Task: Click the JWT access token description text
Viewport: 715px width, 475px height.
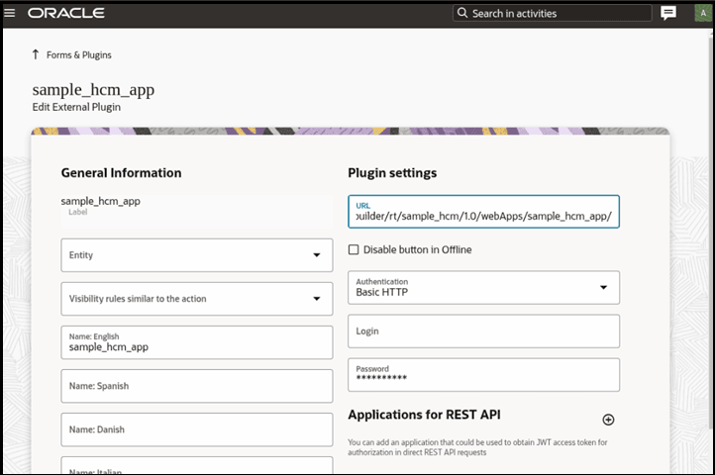Action: tap(477, 447)
